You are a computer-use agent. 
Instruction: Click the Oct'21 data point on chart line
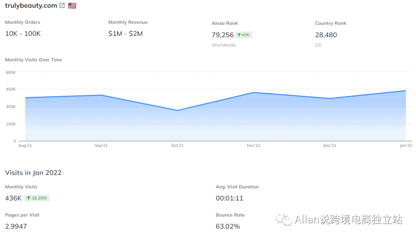[x=177, y=111]
